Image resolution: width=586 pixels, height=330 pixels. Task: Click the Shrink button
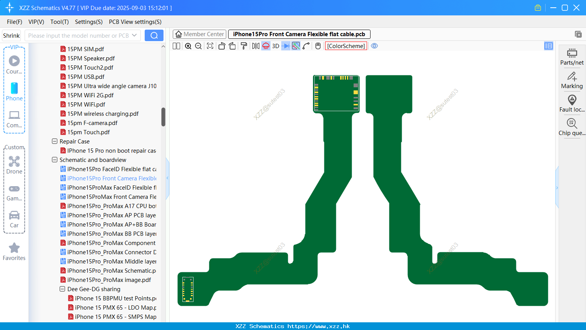[x=11, y=35]
